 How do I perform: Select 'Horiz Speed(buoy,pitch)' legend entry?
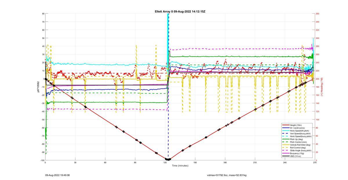tap(297, 136)
